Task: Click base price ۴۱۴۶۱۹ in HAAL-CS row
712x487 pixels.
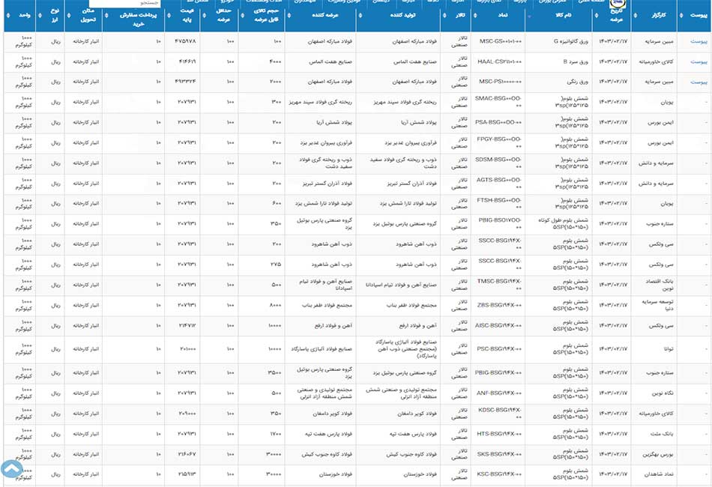Action: (187, 61)
